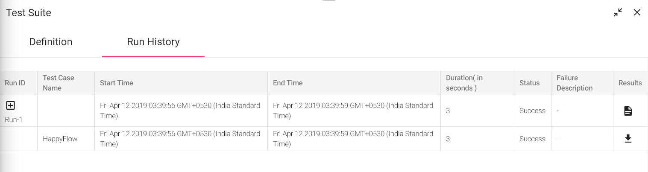Click the Duration in seconds column header
The image size is (648, 172).
click(464, 83)
